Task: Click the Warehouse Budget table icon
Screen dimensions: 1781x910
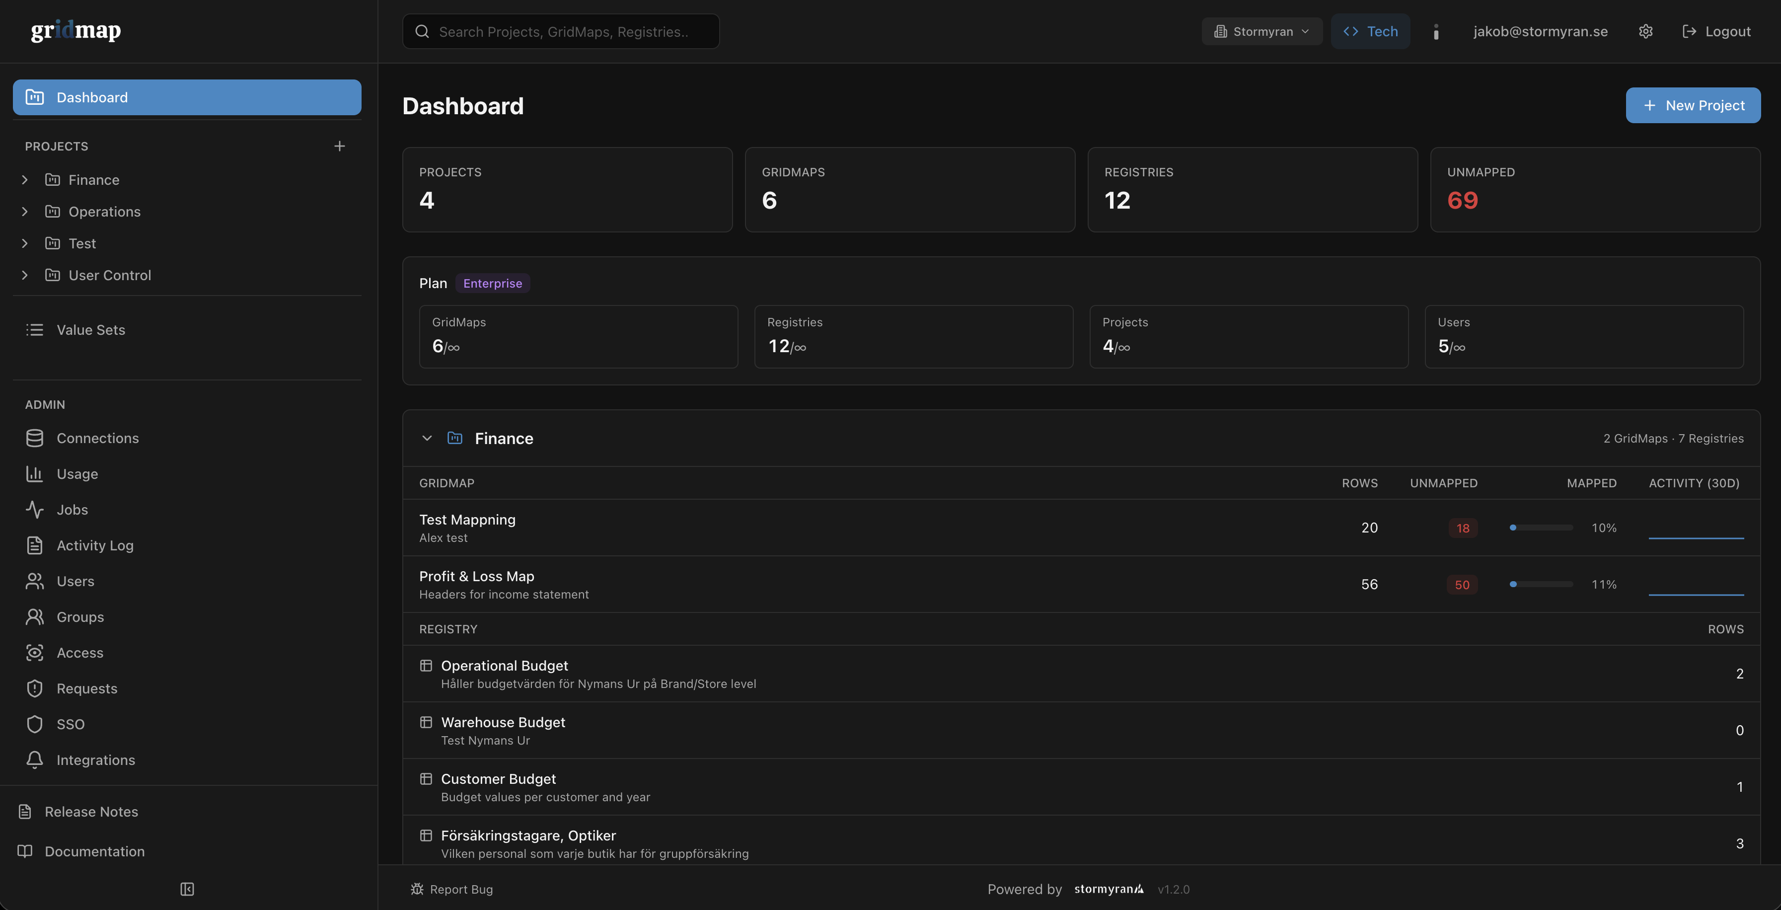Action: (426, 723)
